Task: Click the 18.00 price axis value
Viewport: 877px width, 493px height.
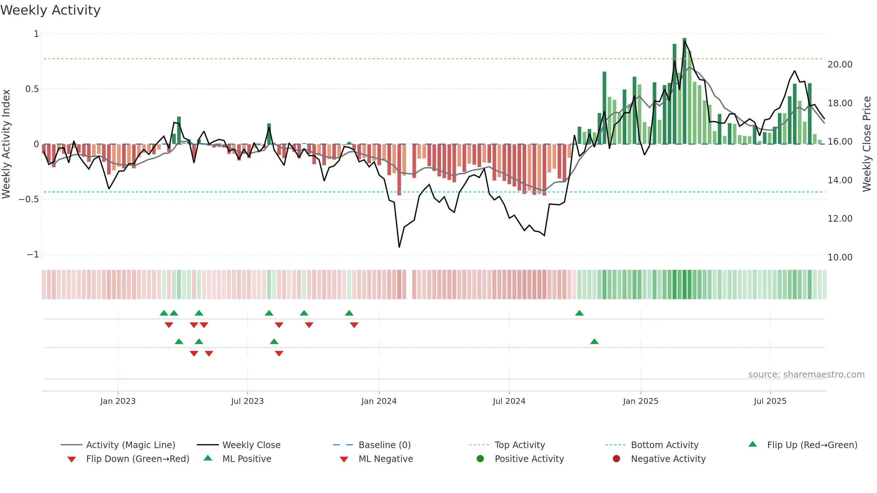Action: tap(840, 103)
